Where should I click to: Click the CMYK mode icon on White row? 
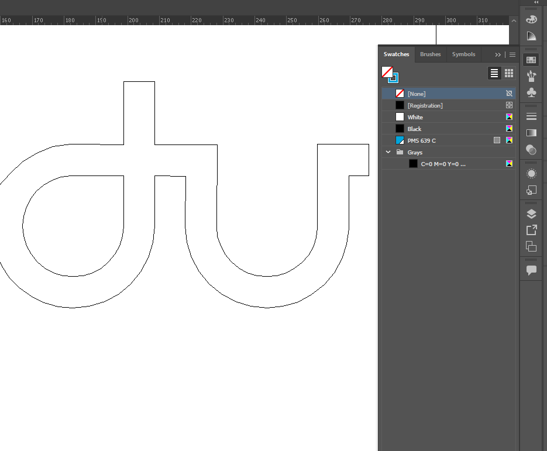click(509, 117)
